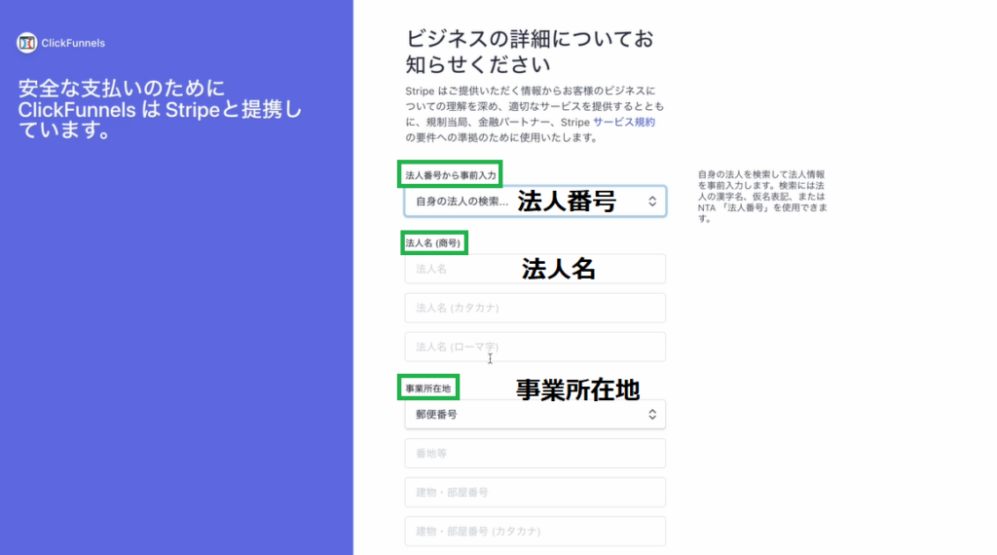This screenshot has height=555, width=997.
Task: Open the サービス規約 terms link
Action: coord(624,122)
